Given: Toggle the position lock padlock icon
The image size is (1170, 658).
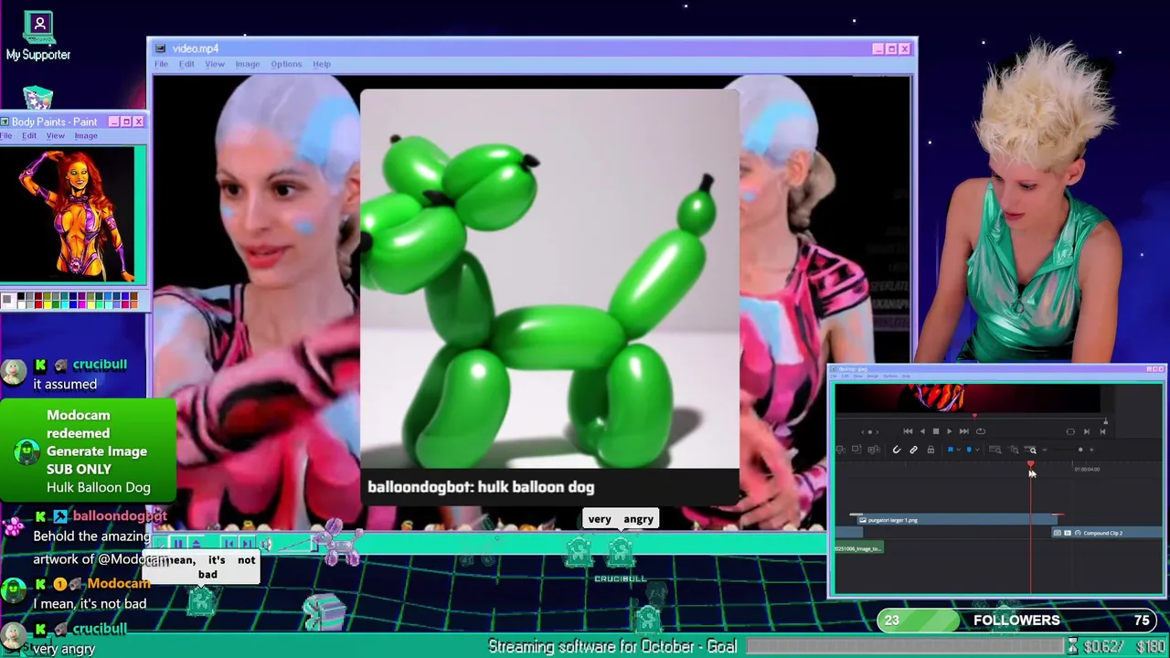Looking at the screenshot, I should [931, 450].
